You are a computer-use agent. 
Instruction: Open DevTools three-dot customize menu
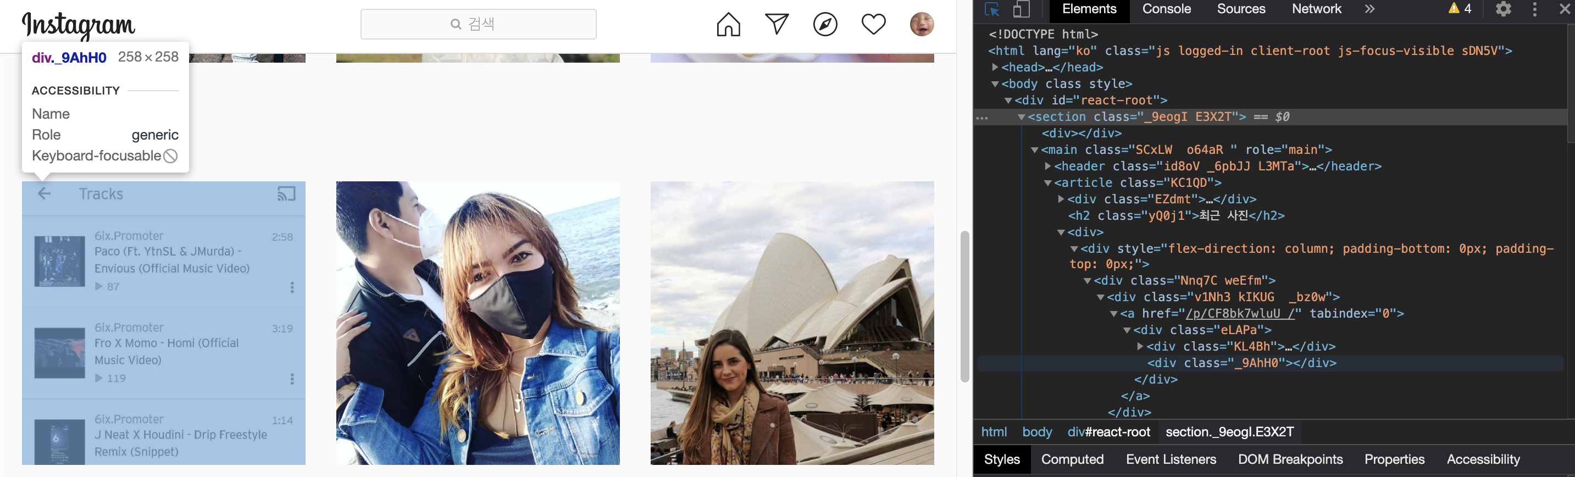click(1535, 9)
